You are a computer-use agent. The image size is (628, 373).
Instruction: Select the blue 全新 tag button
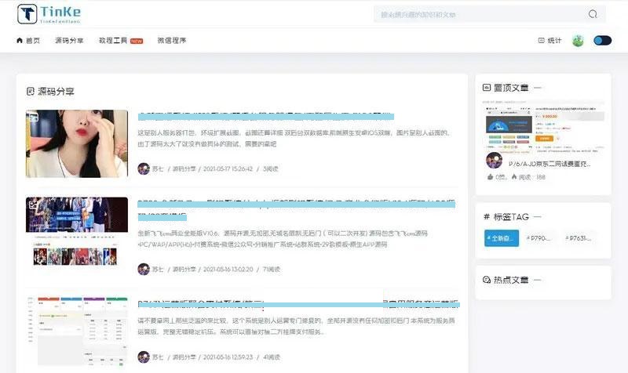[502, 238]
